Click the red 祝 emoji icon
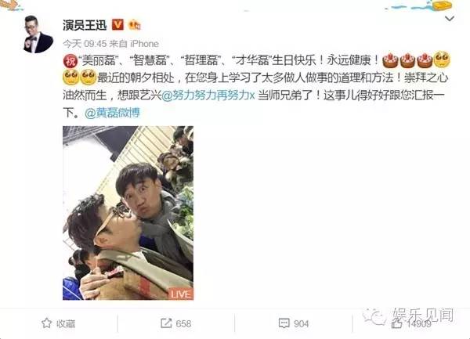Viewport: 470px width, 339px height. point(70,61)
